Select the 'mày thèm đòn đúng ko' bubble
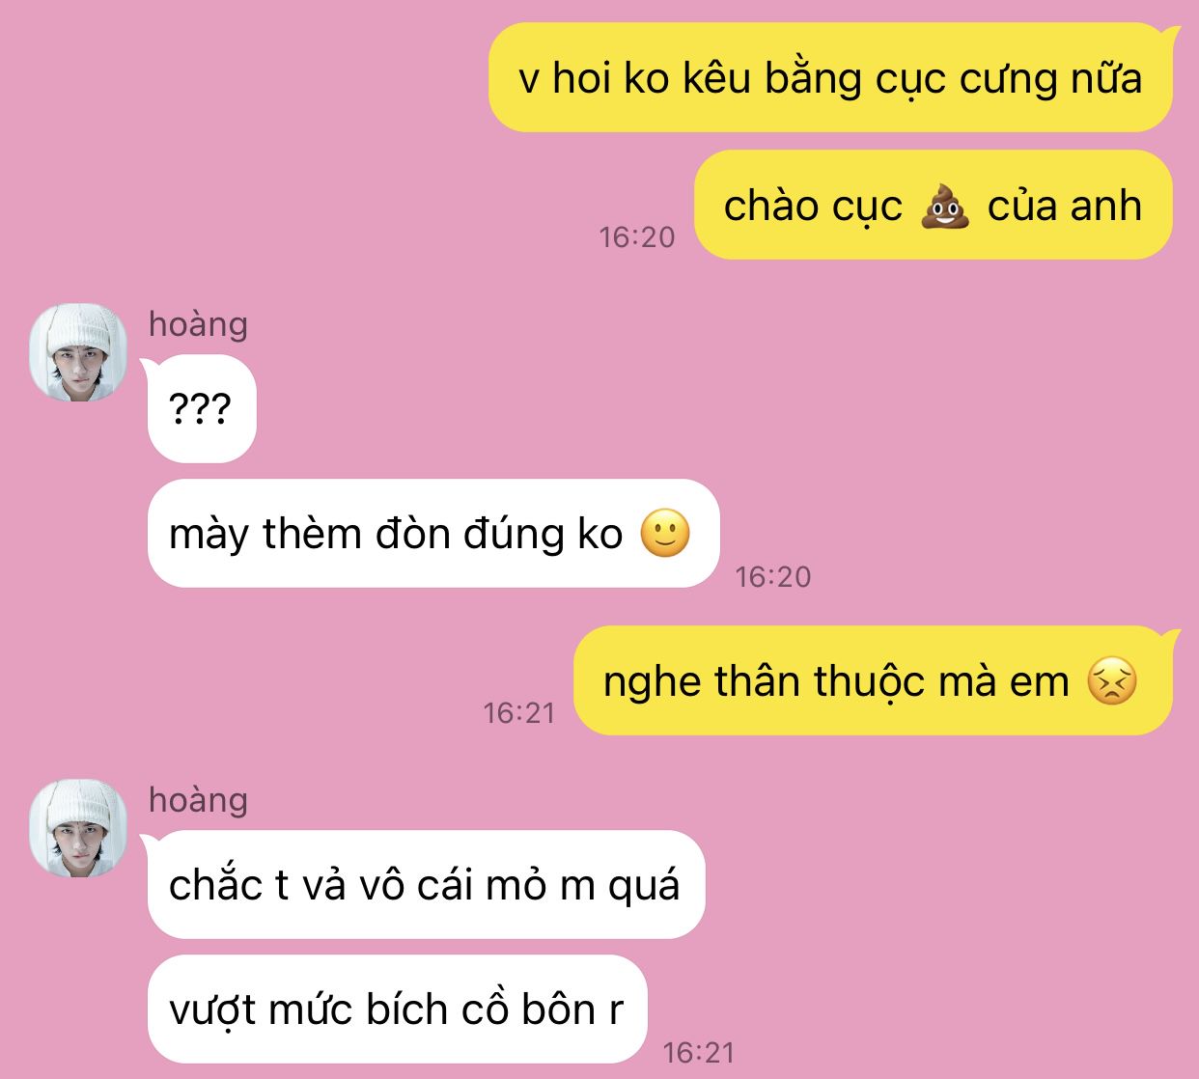 click(433, 533)
